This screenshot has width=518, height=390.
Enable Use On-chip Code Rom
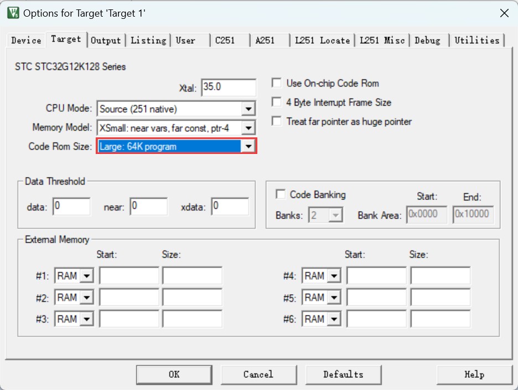277,83
